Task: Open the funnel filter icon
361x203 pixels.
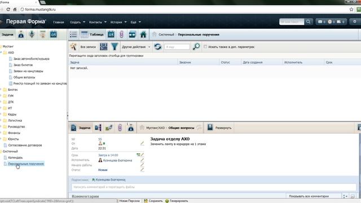Action: [x=115, y=47]
